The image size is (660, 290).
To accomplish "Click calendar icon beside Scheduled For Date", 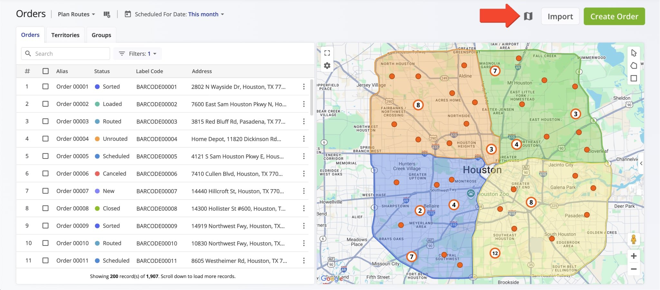I will pos(128,14).
